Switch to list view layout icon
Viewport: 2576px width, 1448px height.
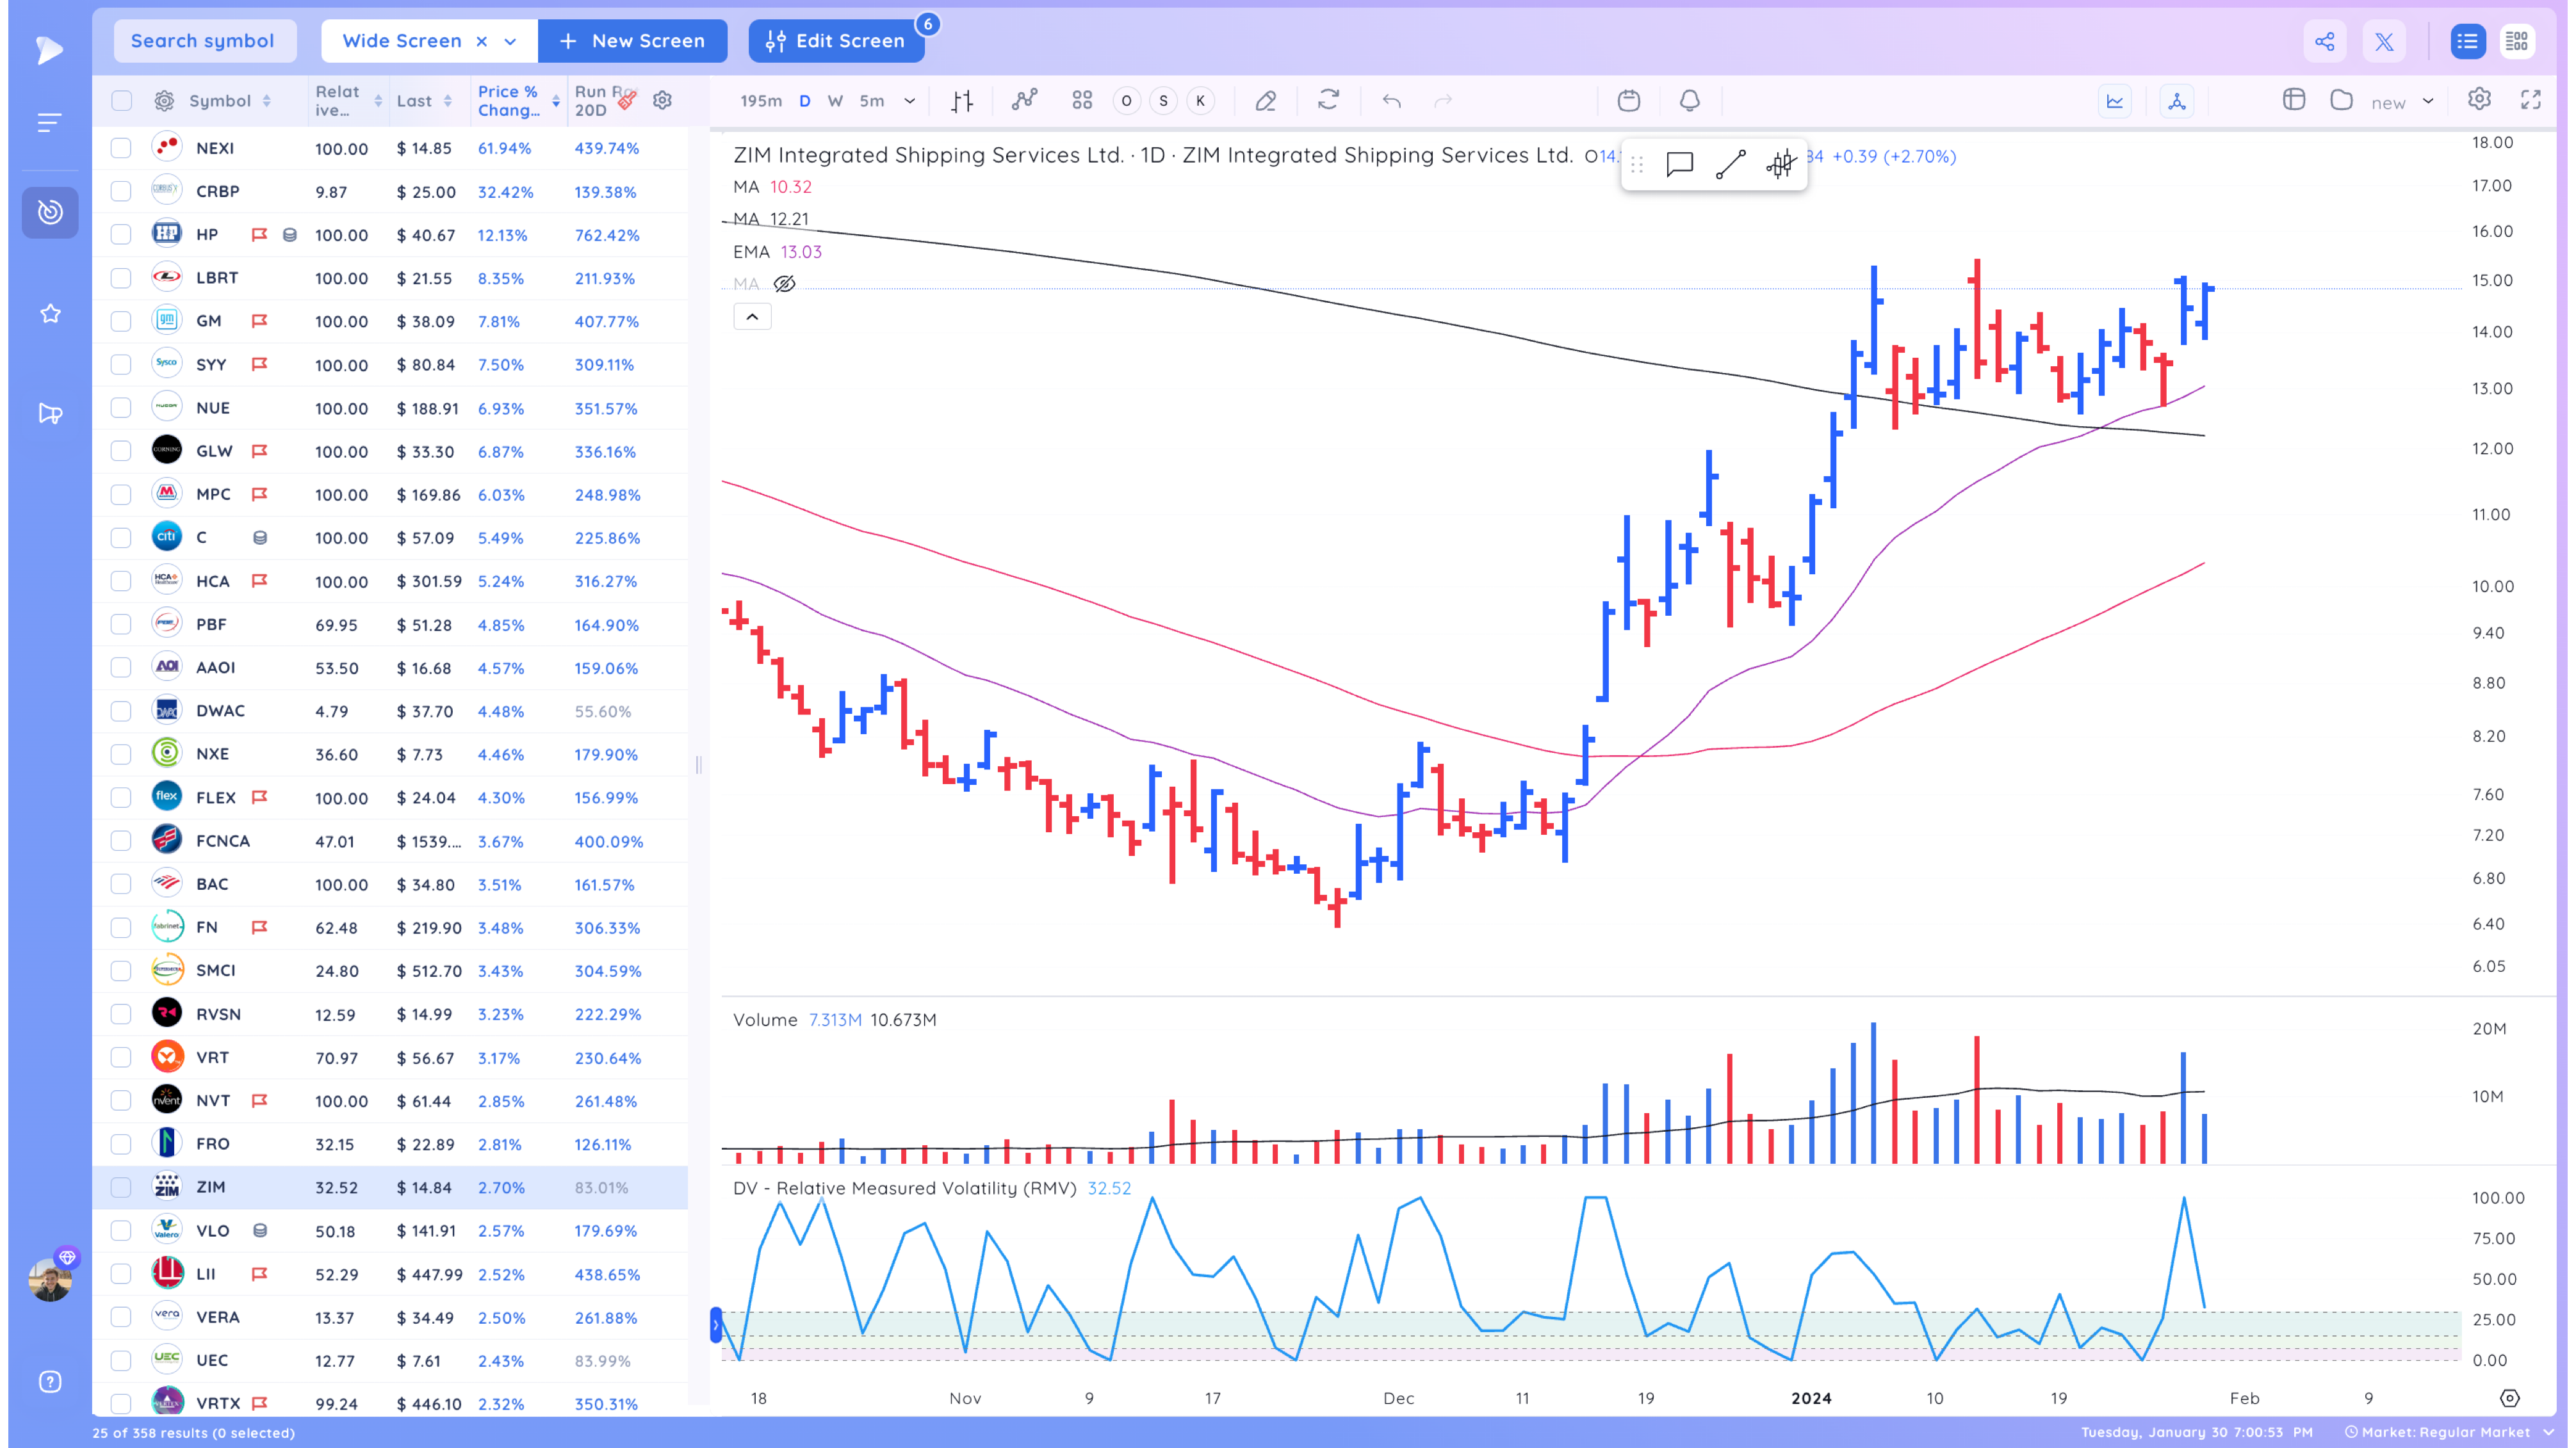coord(2467,41)
